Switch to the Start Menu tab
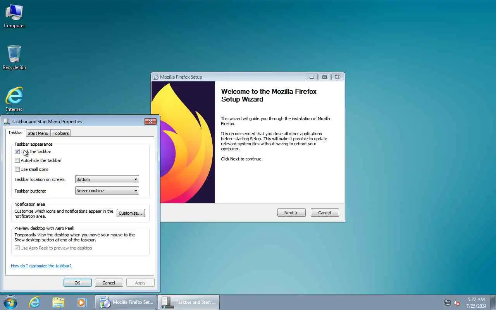The height and width of the screenshot is (310, 496). coord(38,133)
